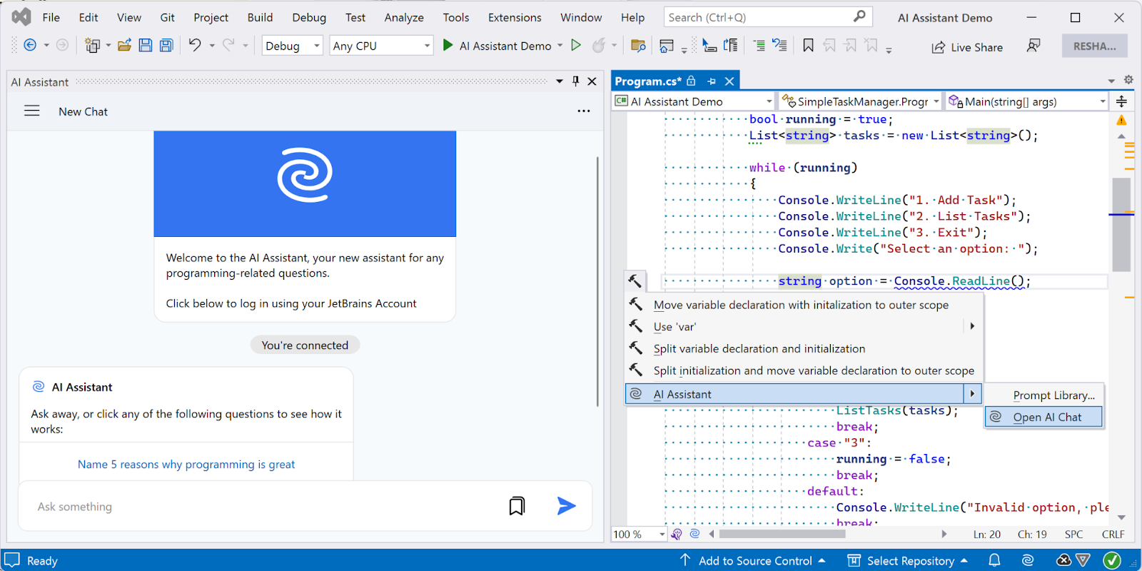
Task: Start AI Assistant Demo with green play
Action: [448, 46]
